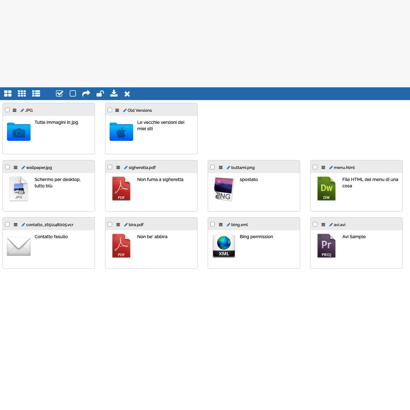Open hamburger menu of Old Versions folder
Image resolution: width=410 pixels, height=410 pixels.
(x=117, y=110)
